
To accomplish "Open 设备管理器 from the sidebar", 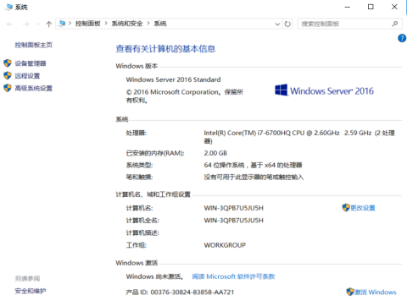I will click(x=31, y=63).
